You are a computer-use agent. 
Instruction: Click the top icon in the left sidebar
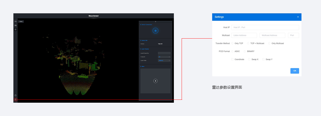(16, 21)
